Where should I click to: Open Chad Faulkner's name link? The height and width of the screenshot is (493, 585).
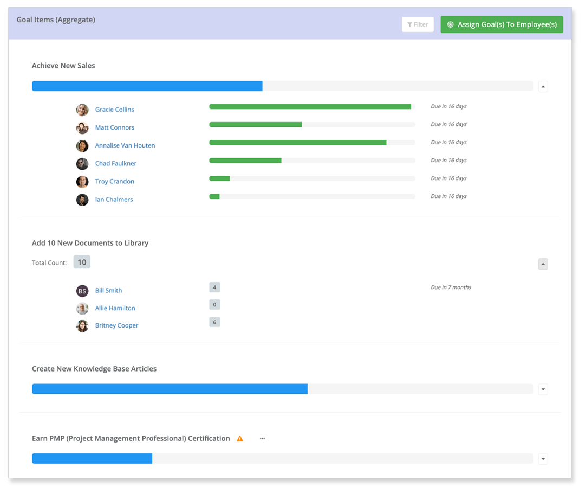tap(116, 163)
